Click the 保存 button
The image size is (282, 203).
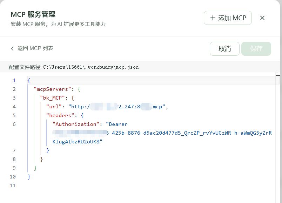tap(256, 49)
